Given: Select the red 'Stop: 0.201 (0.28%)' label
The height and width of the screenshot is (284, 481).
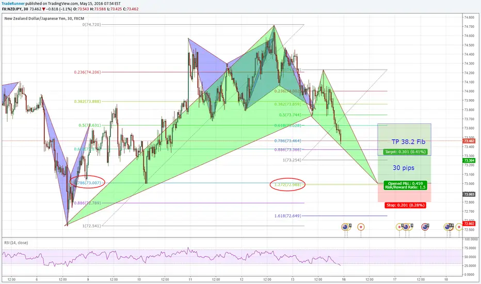Looking at the screenshot, I should (x=405, y=205).
